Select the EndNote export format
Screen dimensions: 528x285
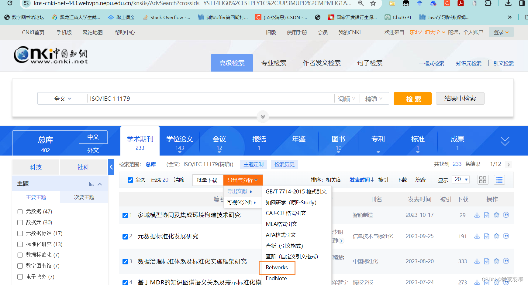276,278
